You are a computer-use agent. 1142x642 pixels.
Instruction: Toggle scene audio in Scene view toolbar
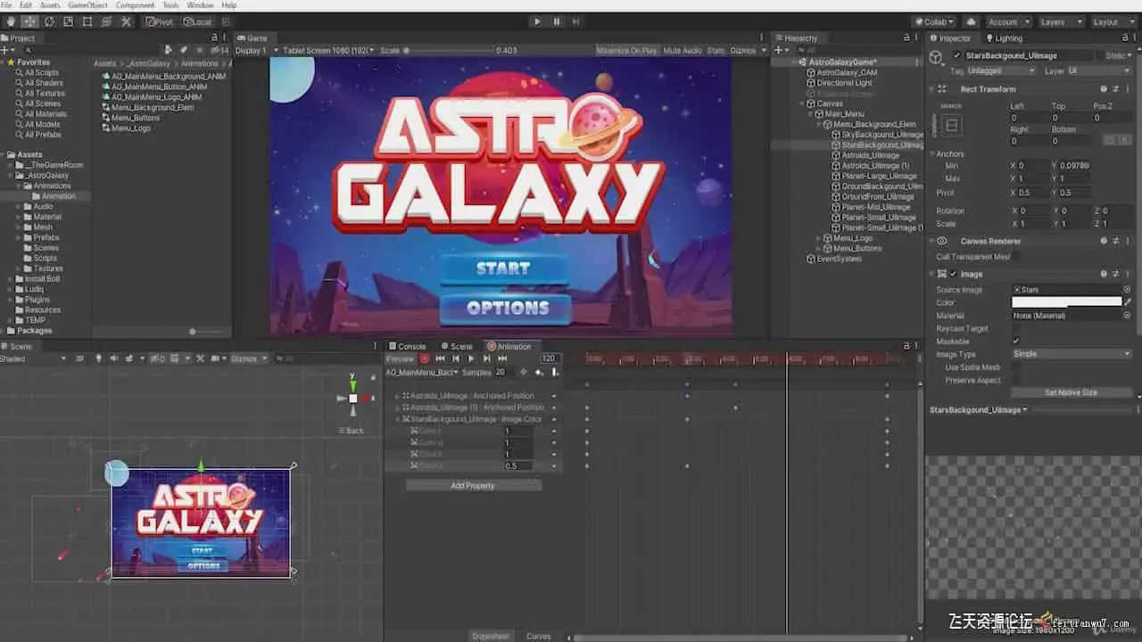[113, 358]
